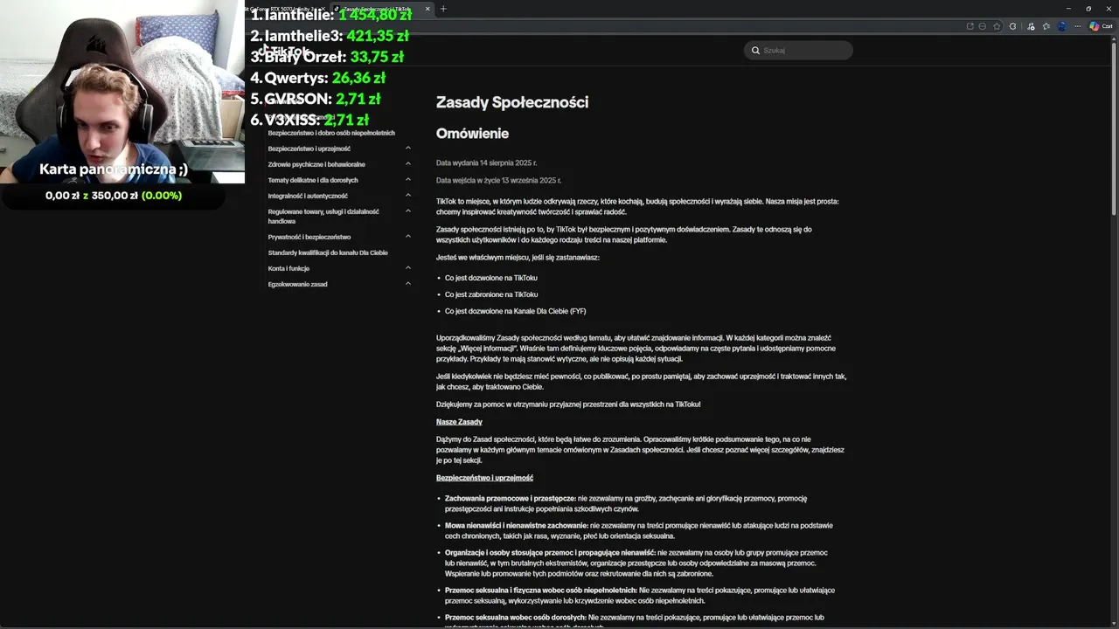Toggle Tematy delikatne i dla dorosłych chevron

click(x=408, y=180)
